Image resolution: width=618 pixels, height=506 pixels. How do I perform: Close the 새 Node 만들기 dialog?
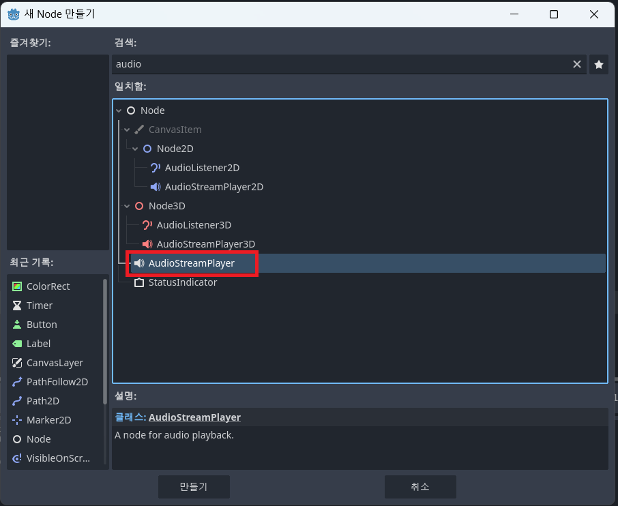594,14
